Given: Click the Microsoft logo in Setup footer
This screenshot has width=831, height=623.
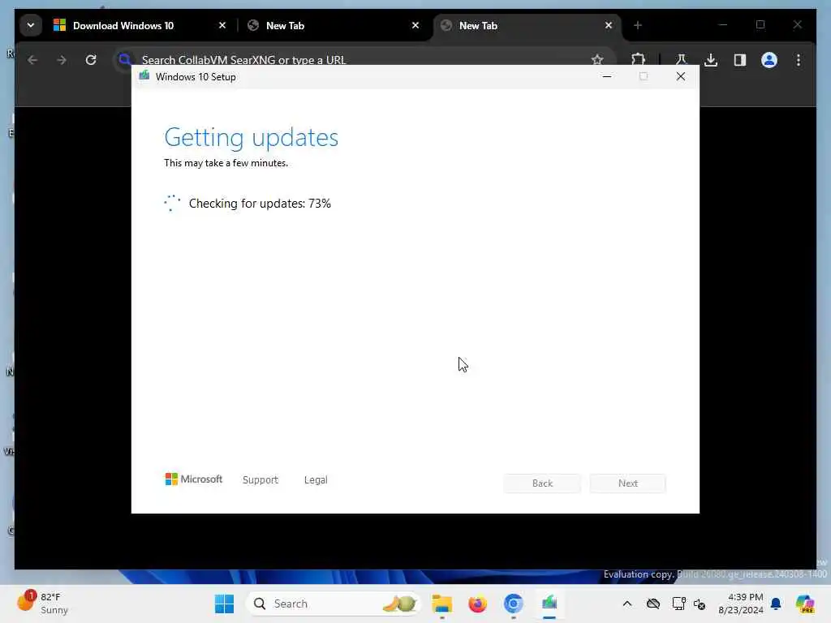Looking at the screenshot, I should (x=194, y=479).
